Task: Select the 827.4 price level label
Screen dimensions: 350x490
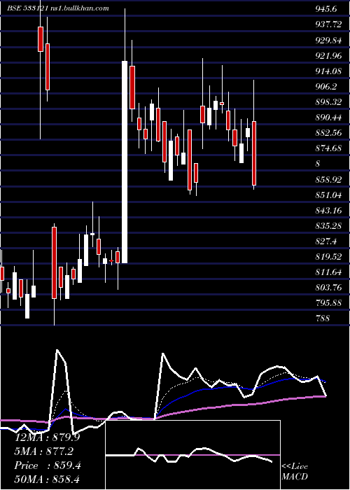Action: 326,241
